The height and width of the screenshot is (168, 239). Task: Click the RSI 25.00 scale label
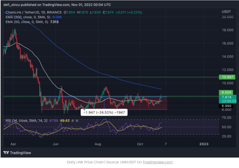[x=226, y=136]
